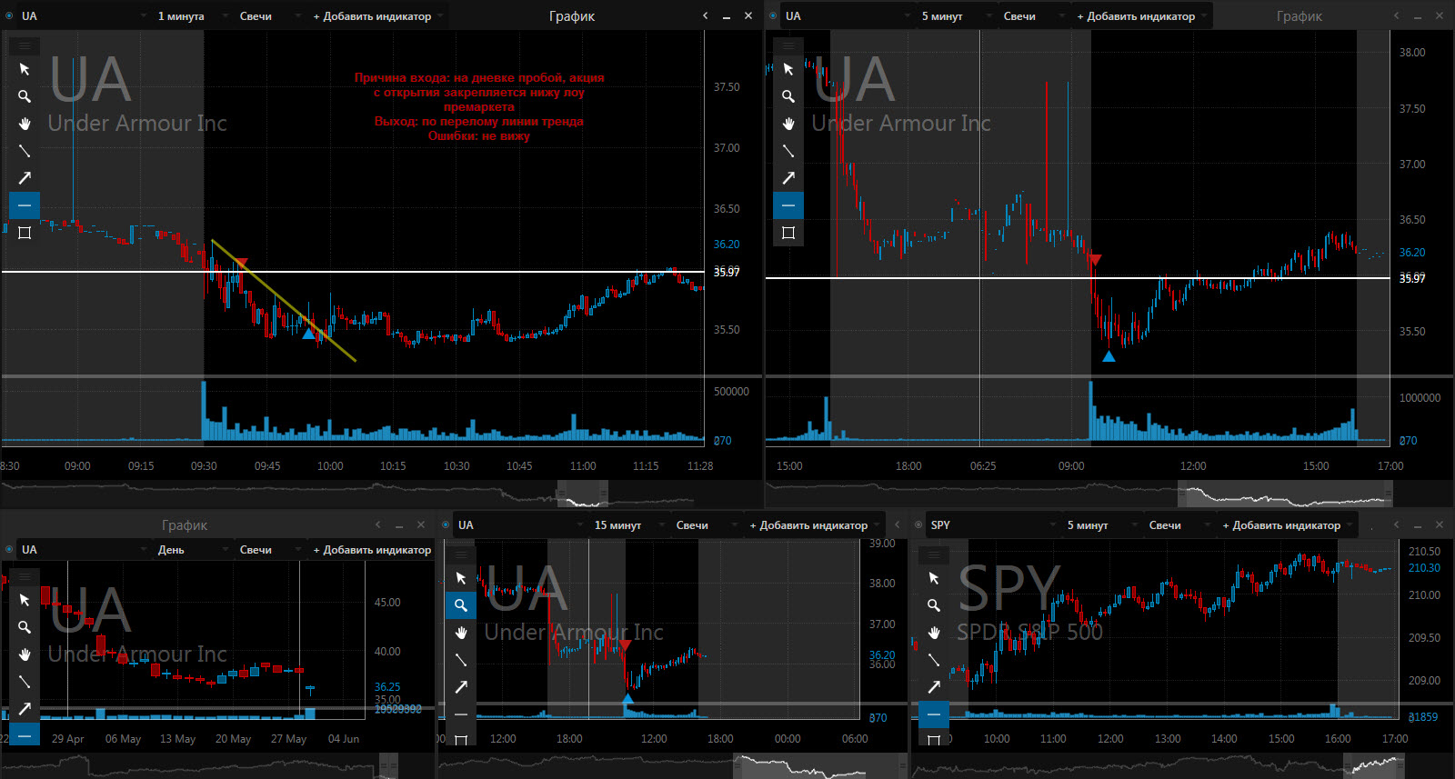The height and width of the screenshot is (779, 1455).
Task: Select arrow drawing tool in UA 5-minute chart
Action: [788, 178]
